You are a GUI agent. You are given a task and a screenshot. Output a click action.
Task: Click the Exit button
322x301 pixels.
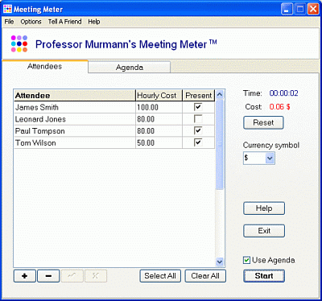click(x=264, y=231)
